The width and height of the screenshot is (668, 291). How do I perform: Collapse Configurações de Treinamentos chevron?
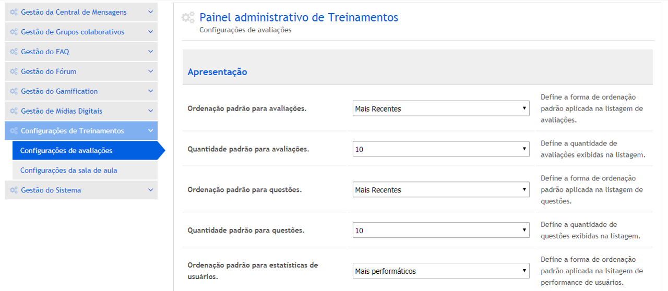coord(150,131)
